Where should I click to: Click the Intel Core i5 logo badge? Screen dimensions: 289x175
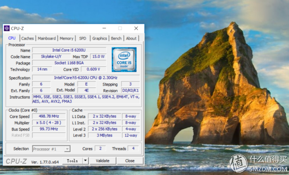(124, 60)
